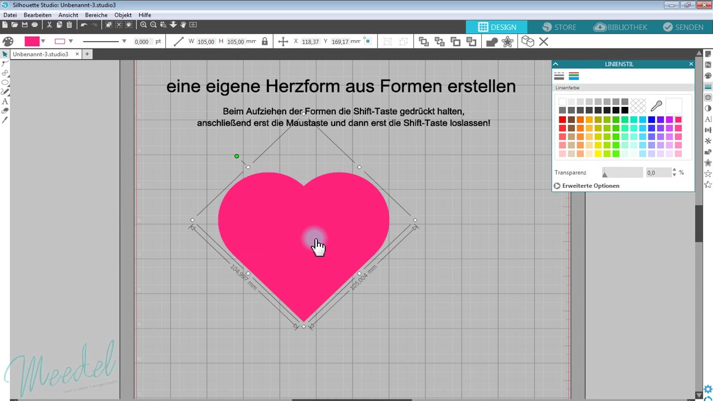Click the Cut scissors icon

point(50,25)
